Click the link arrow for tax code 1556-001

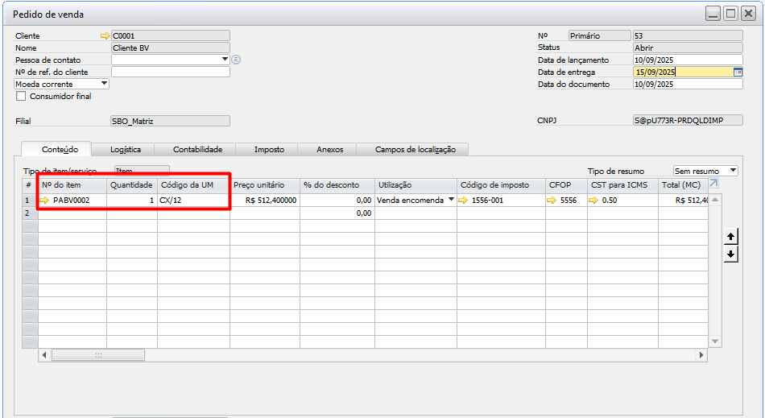[465, 201]
